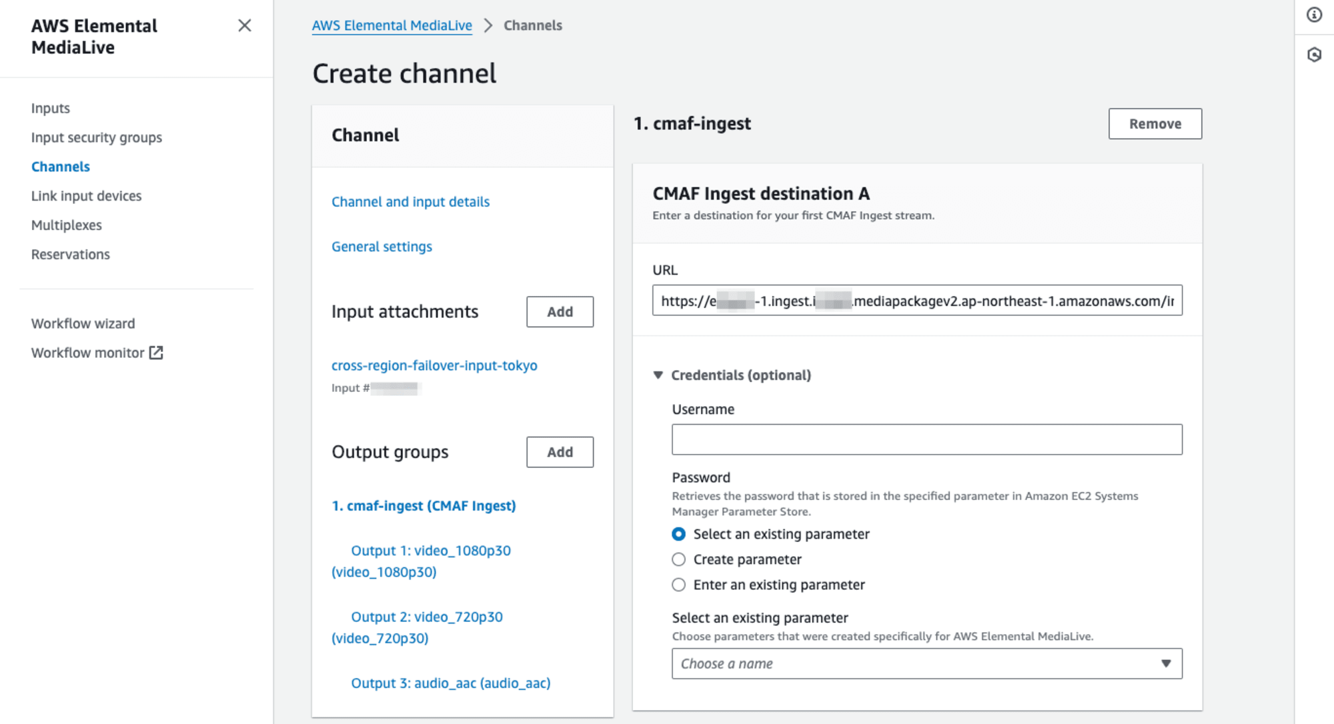
Task: Click the destination URL field
Action: [x=917, y=301]
